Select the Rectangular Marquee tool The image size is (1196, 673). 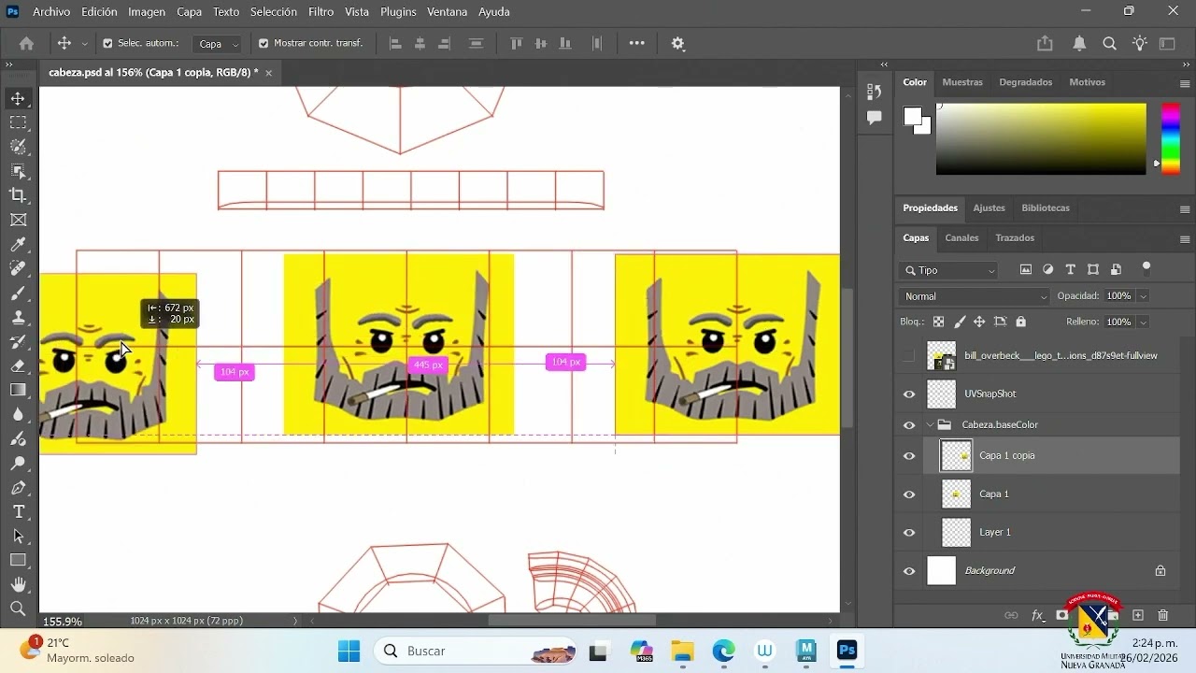click(x=18, y=122)
